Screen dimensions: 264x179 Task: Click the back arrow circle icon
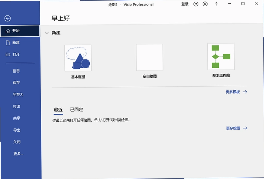coord(8,18)
